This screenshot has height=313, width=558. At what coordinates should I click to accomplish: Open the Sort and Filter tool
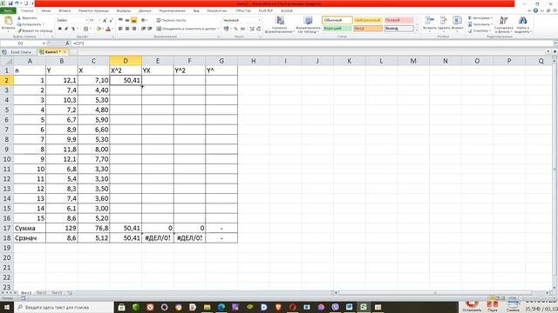click(504, 24)
